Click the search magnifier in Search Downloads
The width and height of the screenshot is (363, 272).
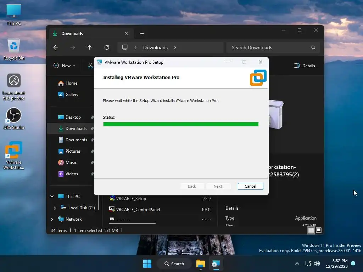pos(313,47)
